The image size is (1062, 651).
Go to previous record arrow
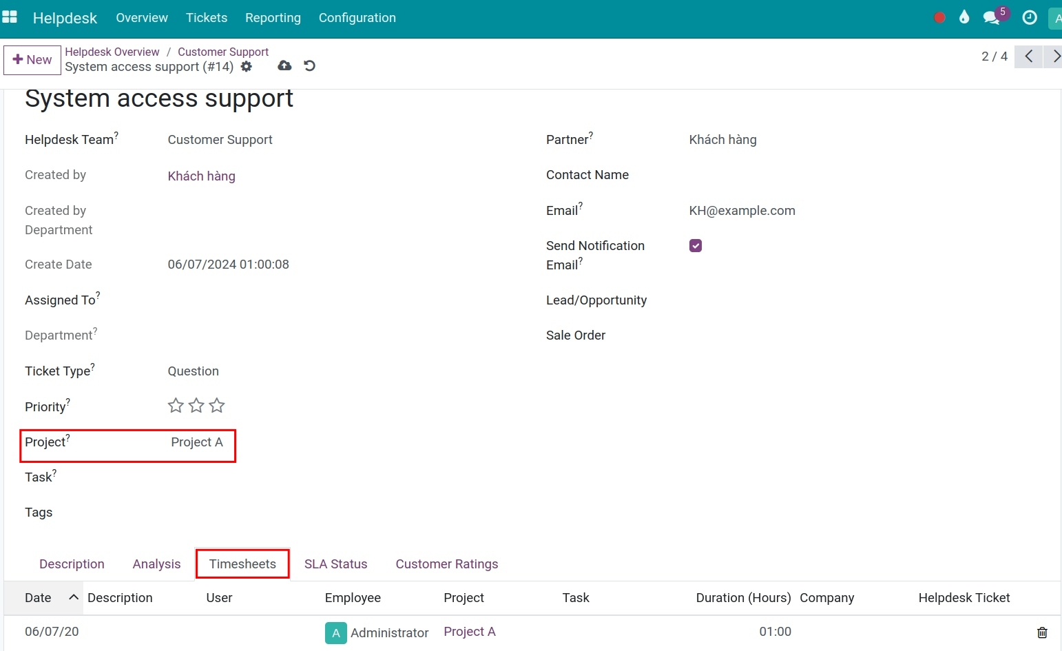point(1029,56)
